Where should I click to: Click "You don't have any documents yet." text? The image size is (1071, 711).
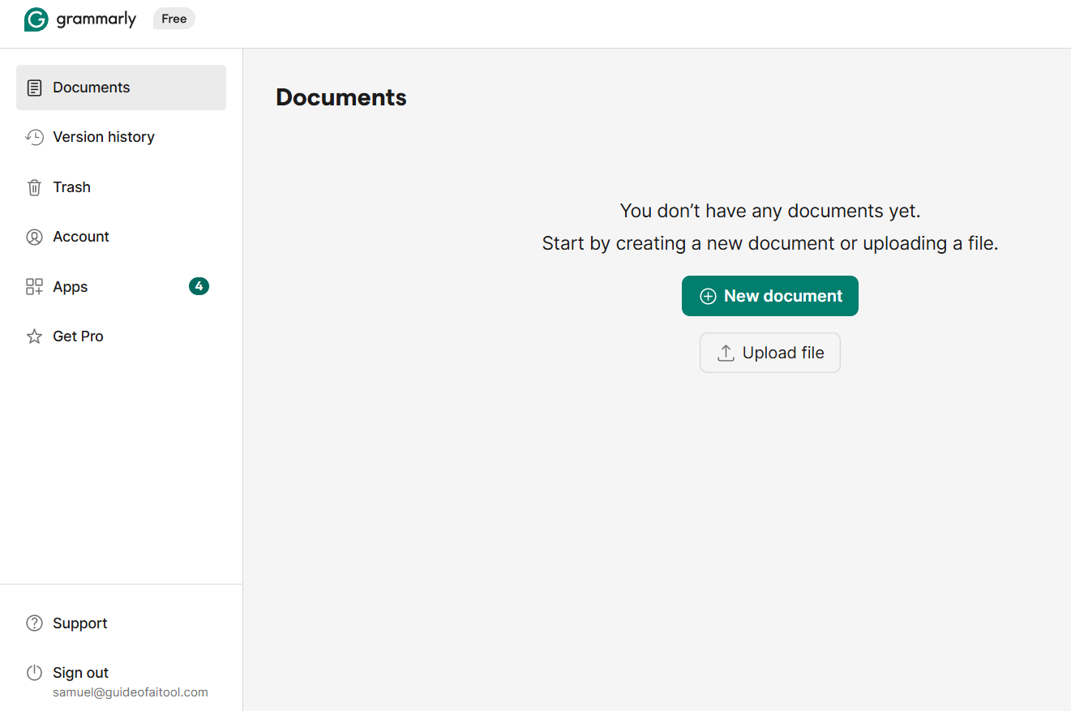click(x=770, y=211)
